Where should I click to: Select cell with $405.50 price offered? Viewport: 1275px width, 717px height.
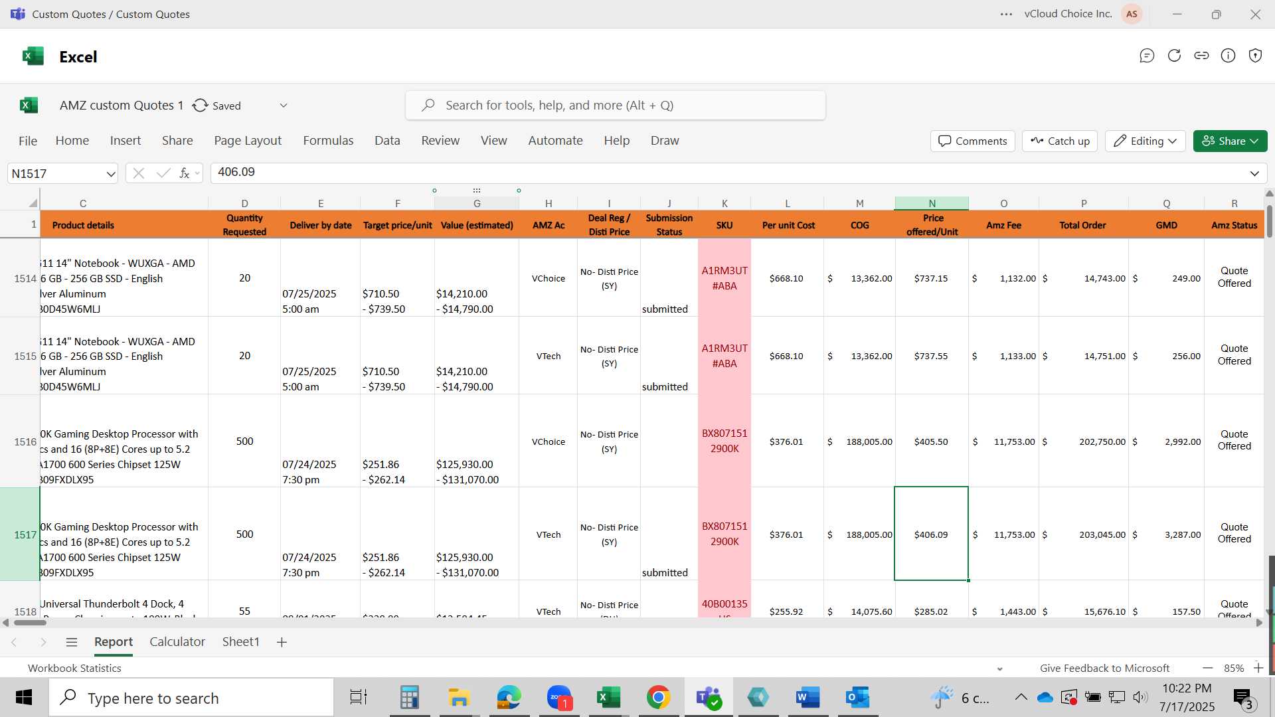click(x=932, y=441)
